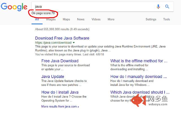
Task: Open search Settings menu
Action: tap(151, 19)
